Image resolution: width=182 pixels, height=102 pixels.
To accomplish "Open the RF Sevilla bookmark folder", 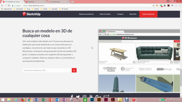I will click(x=63, y=9).
